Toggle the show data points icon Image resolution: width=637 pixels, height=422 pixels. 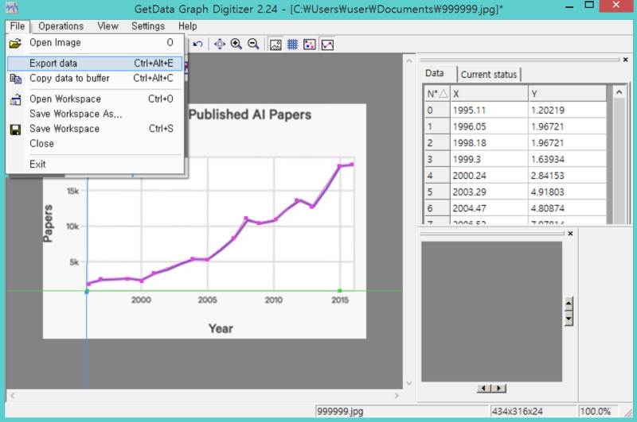310,45
